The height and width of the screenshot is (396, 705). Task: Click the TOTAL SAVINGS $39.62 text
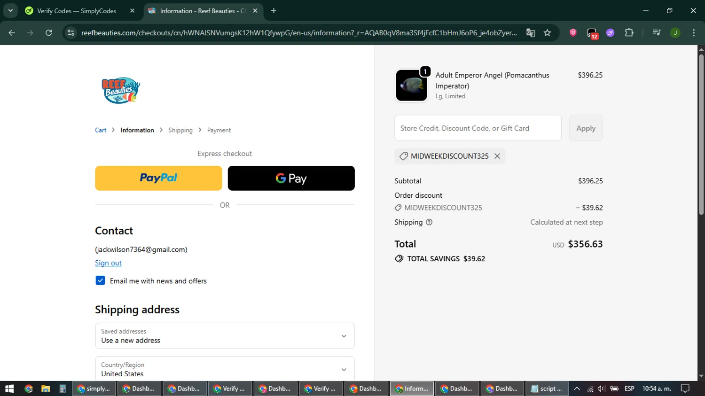[x=446, y=259]
